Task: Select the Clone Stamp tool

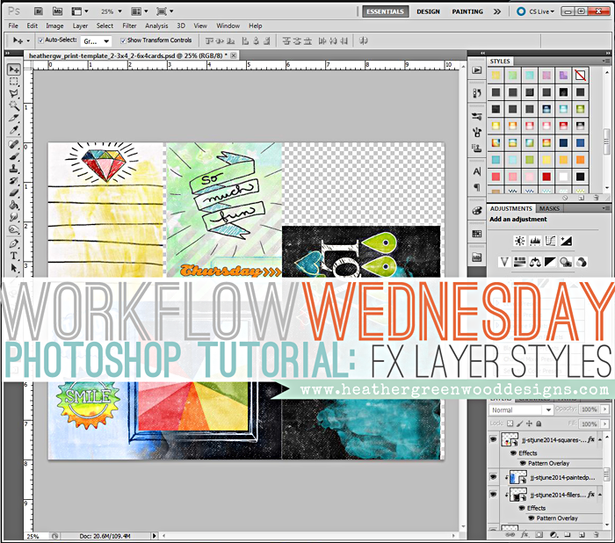Action: (x=14, y=169)
